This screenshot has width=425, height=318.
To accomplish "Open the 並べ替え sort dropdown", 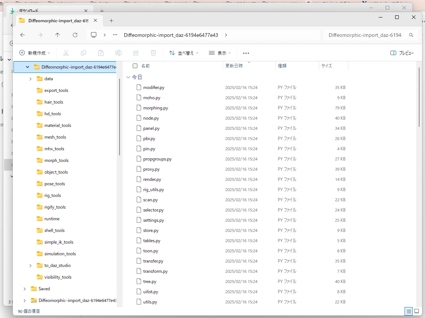I will coord(184,53).
